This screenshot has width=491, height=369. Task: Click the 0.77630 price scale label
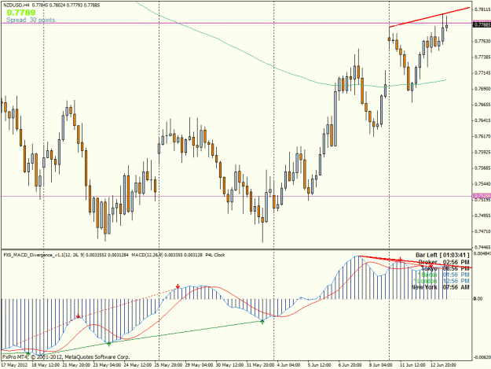482,41
